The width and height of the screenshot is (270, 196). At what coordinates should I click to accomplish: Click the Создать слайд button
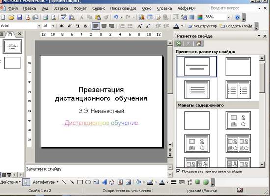tap(237, 26)
